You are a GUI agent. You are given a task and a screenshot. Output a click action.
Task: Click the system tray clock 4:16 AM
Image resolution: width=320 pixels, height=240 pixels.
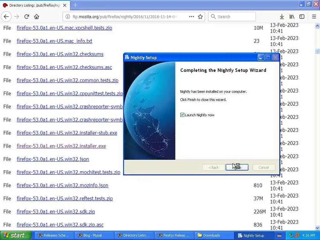point(308,235)
